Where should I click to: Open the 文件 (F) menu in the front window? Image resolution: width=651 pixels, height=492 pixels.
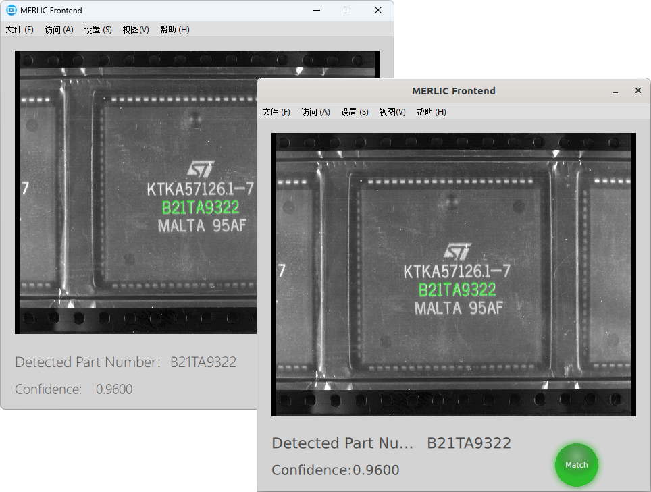(276, 112)
